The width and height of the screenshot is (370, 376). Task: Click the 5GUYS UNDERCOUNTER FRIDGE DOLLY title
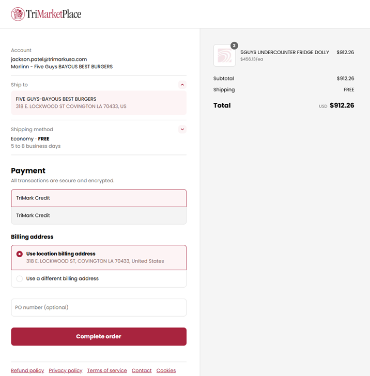click(285, 52)
